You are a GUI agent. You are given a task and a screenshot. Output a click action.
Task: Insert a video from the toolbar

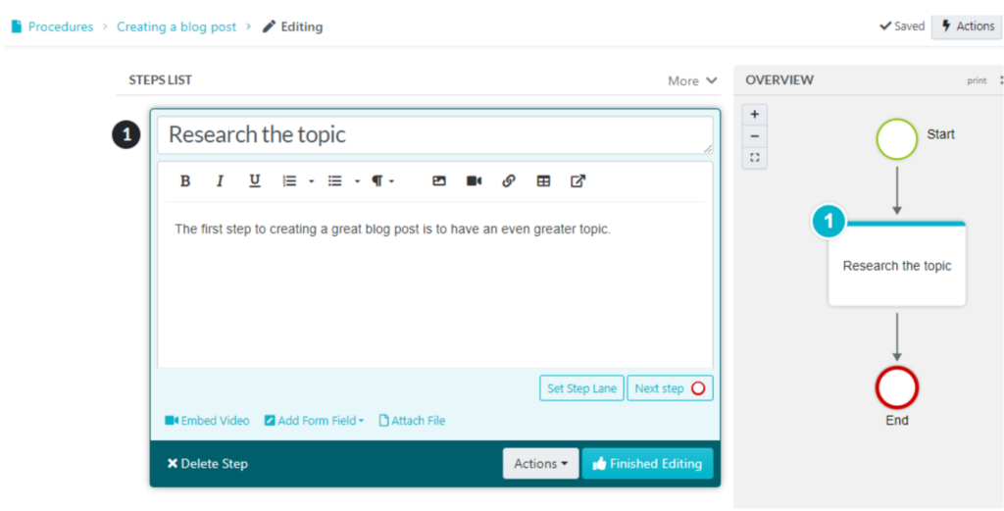pos(474,181)
